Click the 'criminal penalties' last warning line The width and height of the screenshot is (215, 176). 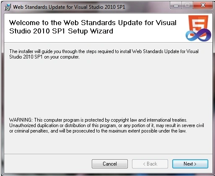[98, 131]
